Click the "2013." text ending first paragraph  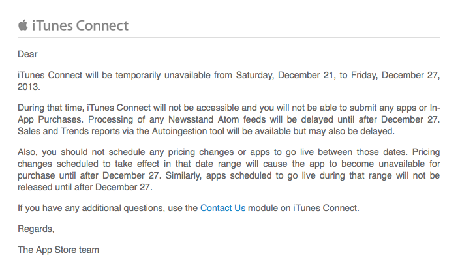point(29,86)
